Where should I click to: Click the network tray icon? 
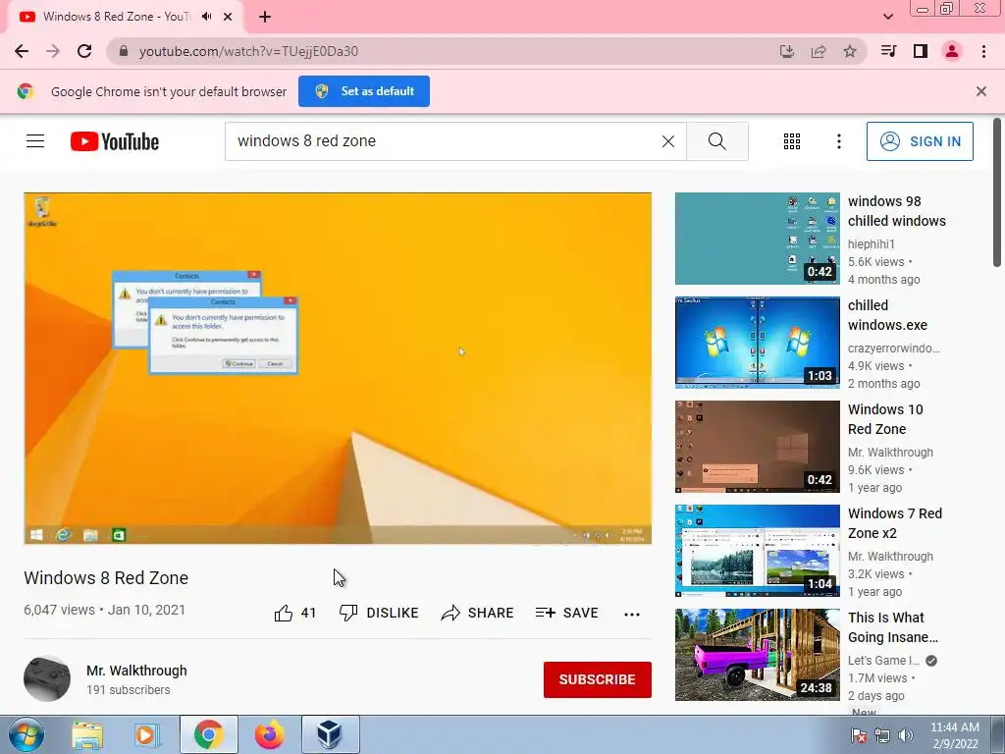click(882, 736)
